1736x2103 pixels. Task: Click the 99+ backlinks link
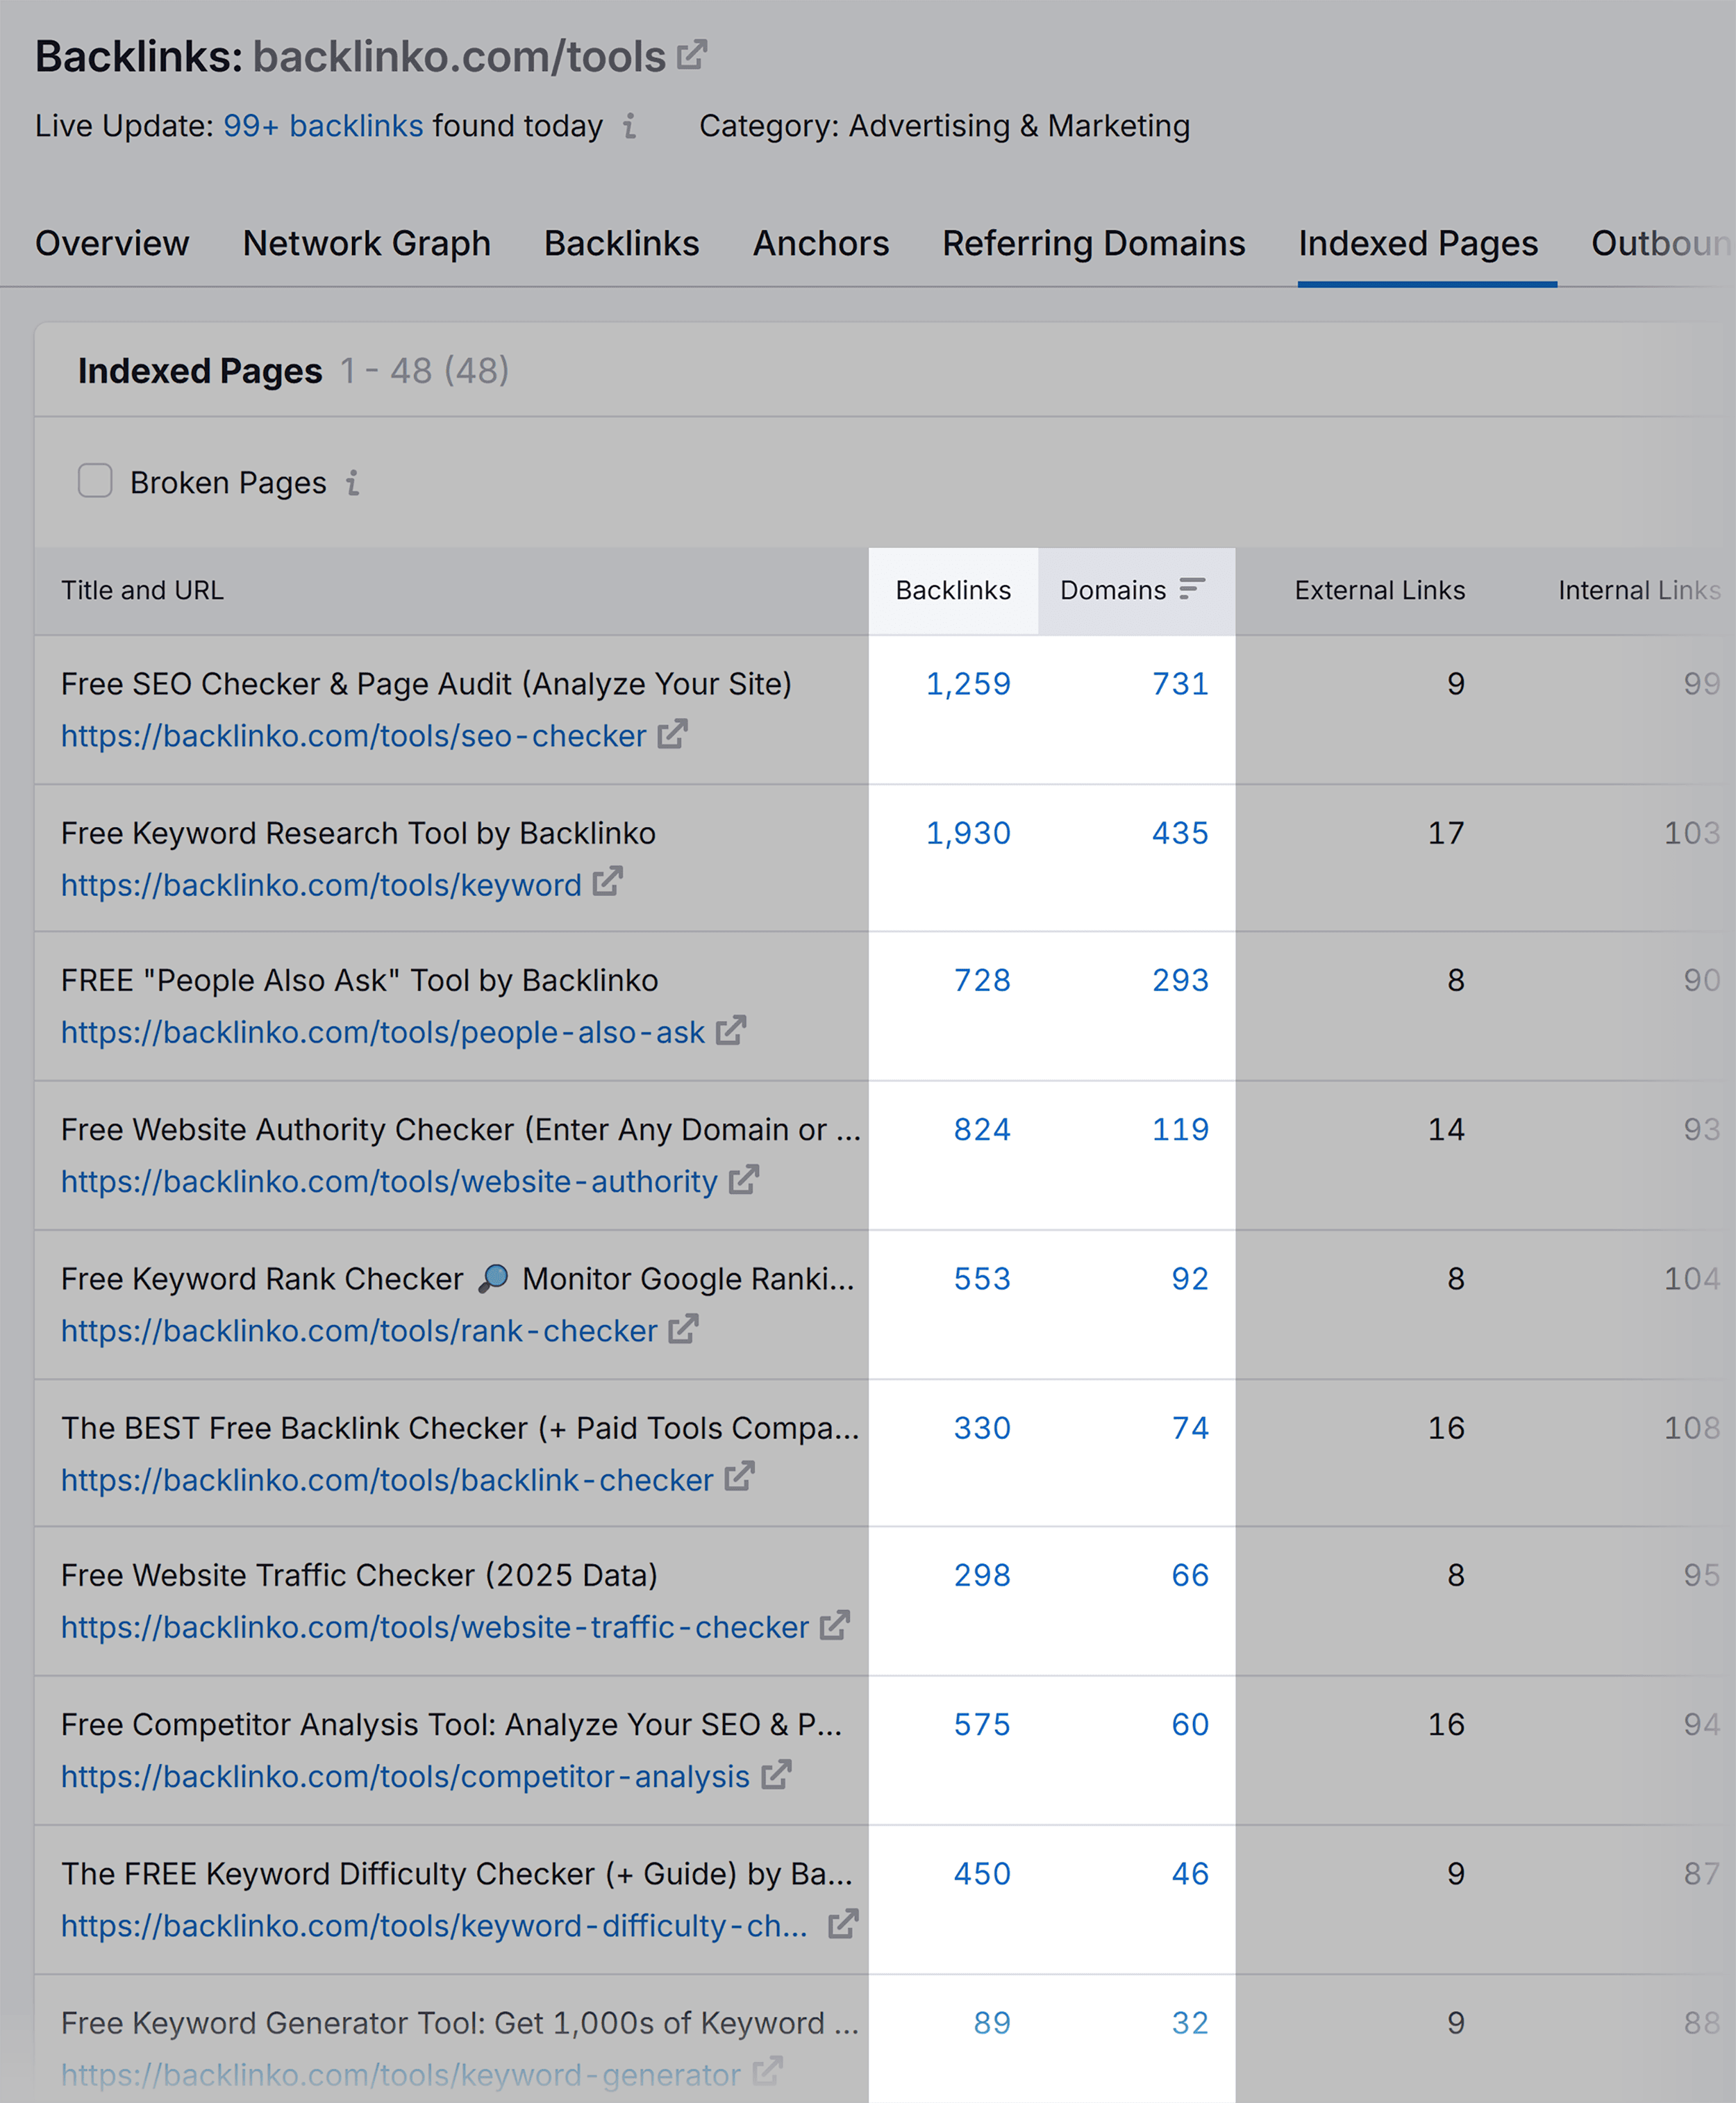point(323,126)
